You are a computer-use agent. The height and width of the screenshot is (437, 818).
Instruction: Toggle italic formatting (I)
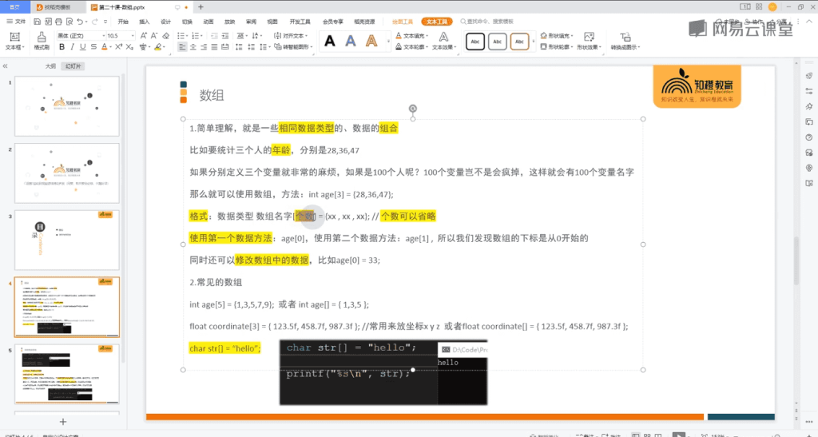click(73, 48)
